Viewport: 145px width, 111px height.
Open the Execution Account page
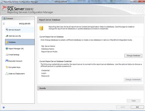[x=20, y=61]
